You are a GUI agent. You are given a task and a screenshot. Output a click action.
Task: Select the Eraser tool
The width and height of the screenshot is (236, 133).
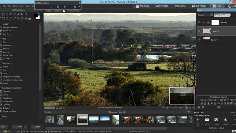coord(26,18)
